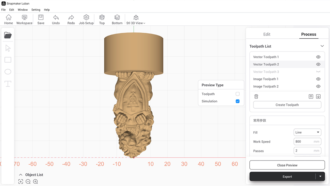Show the hidden Vector Toolpath 3
Viewport: 330px width, 186px height.
click(318, 72)
